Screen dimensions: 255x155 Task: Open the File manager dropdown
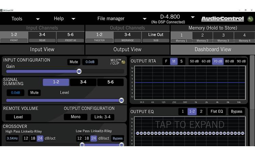coord(121,19)
